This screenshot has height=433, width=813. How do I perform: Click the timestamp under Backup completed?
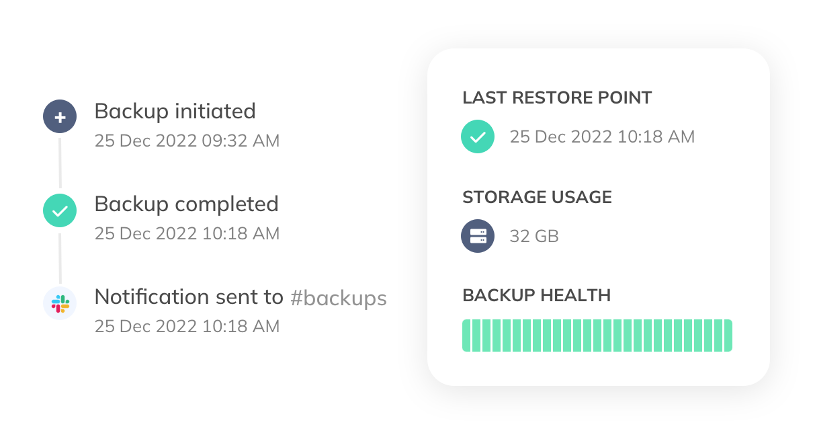[x=187, y=234]
